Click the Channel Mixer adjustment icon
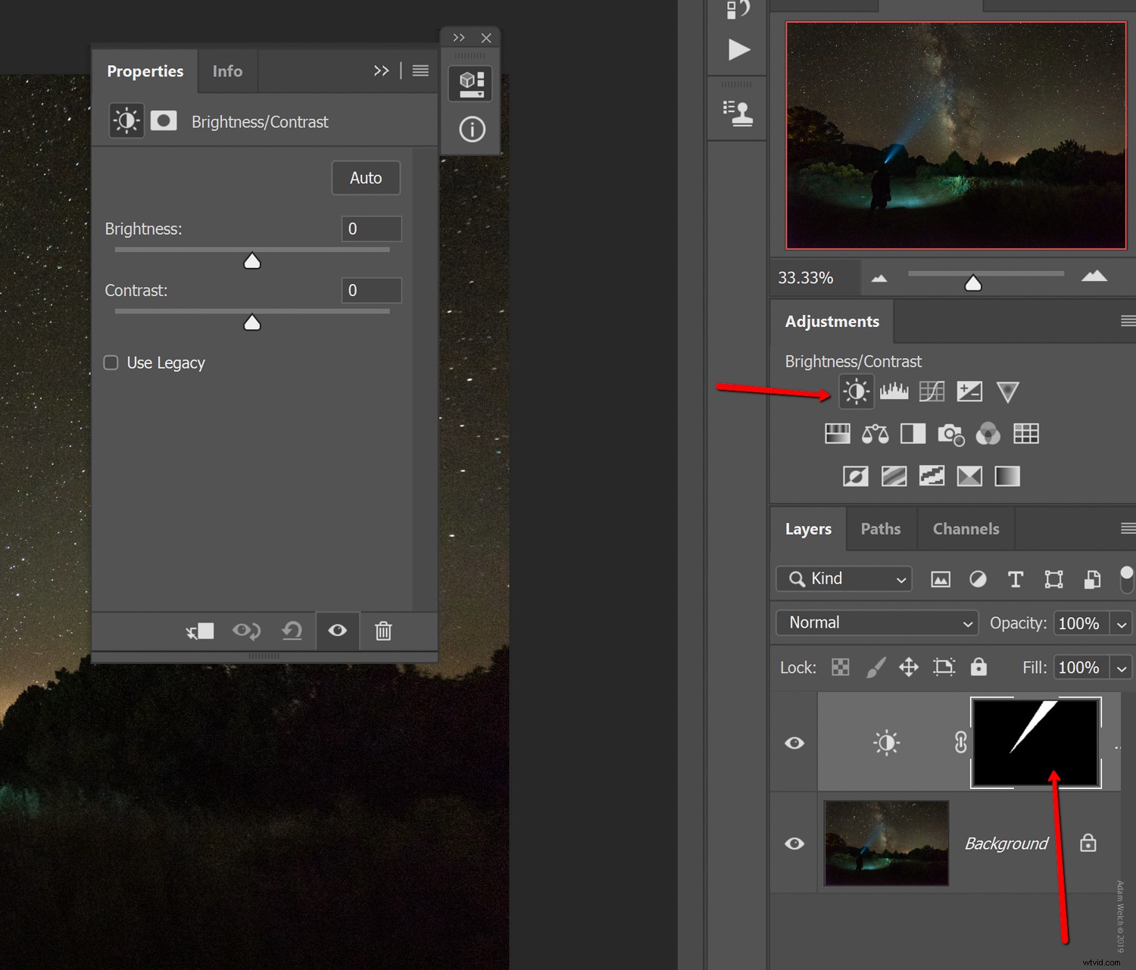The height and width of the screenshot is (970, 1136). coord(988,434)
